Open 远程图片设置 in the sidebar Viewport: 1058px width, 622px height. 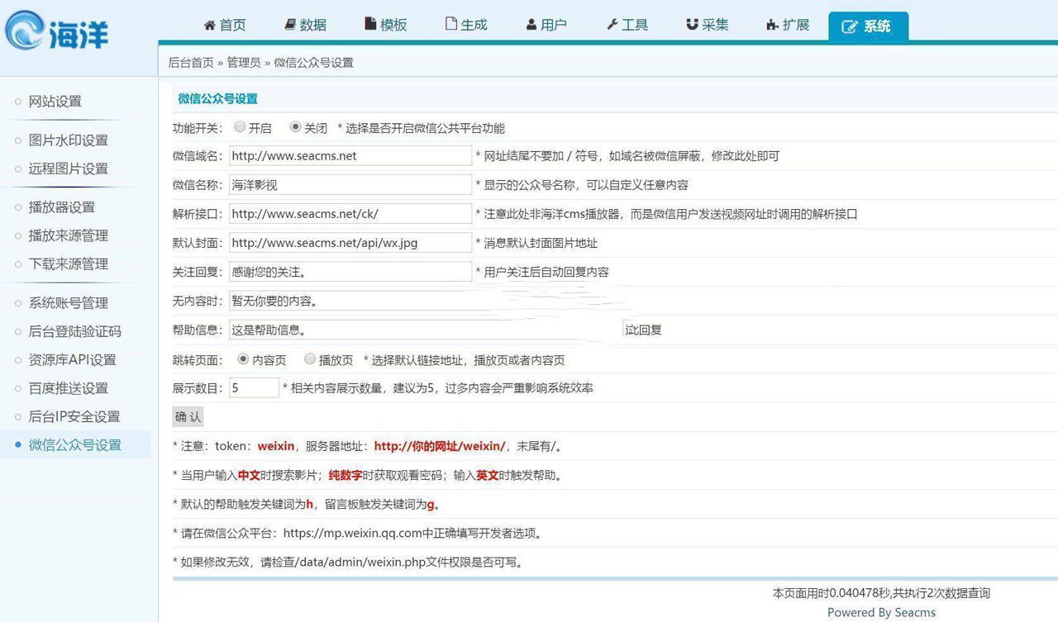coord(69,169)
